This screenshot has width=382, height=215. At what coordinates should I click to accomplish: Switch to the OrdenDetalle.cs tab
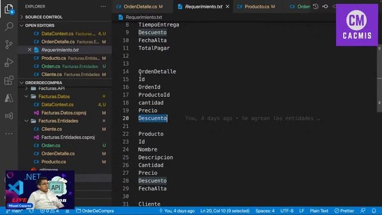tap(143, 7)
